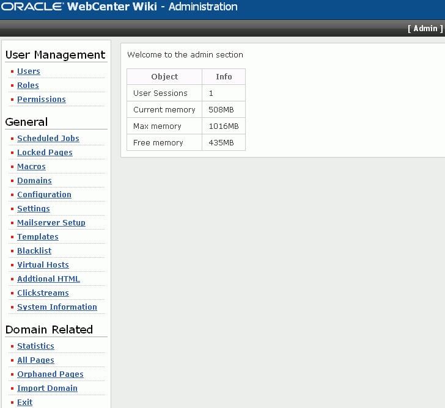Select the Current memory table cell
The image size is (445, 408).
click(164, 109)
